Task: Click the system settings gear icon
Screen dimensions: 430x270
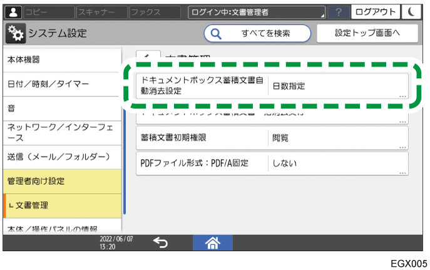Action: [16, 33]
